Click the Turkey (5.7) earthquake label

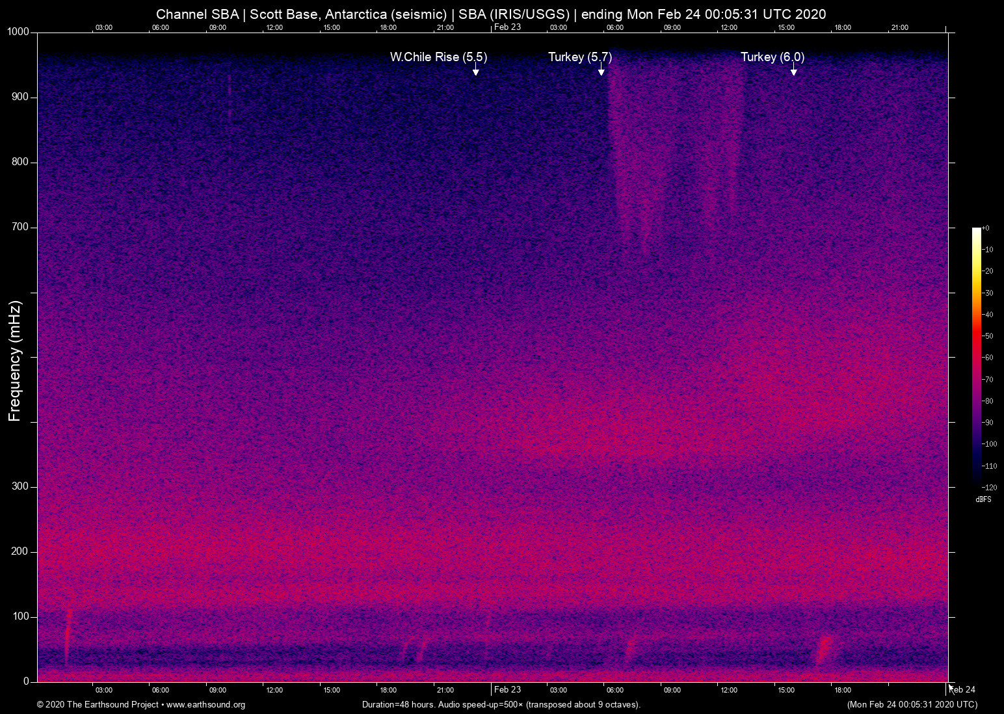pyautogui.click(x=580, y=57)
